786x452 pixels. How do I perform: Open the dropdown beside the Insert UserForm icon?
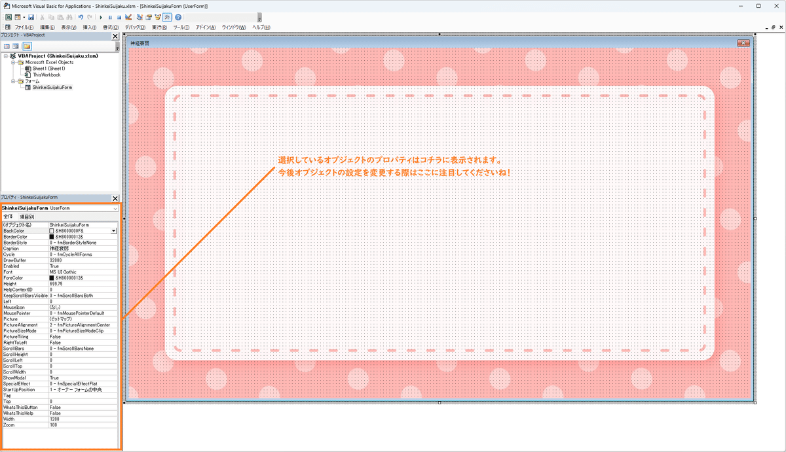[x=24, y=18]
